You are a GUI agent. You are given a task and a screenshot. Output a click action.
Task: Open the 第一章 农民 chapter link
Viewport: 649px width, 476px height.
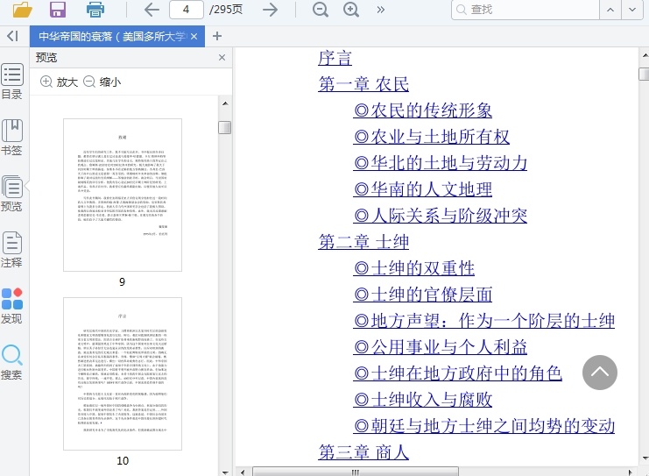[x=363, y=84]
